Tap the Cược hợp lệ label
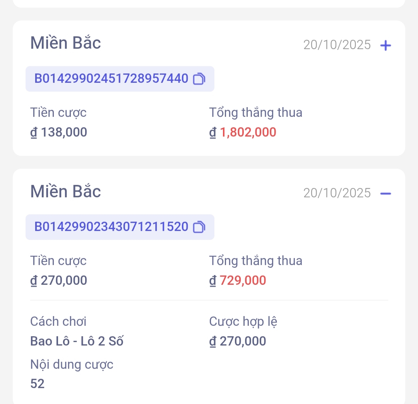The width and height of the screenshot is (418, 404). click(x=243, y=322)
